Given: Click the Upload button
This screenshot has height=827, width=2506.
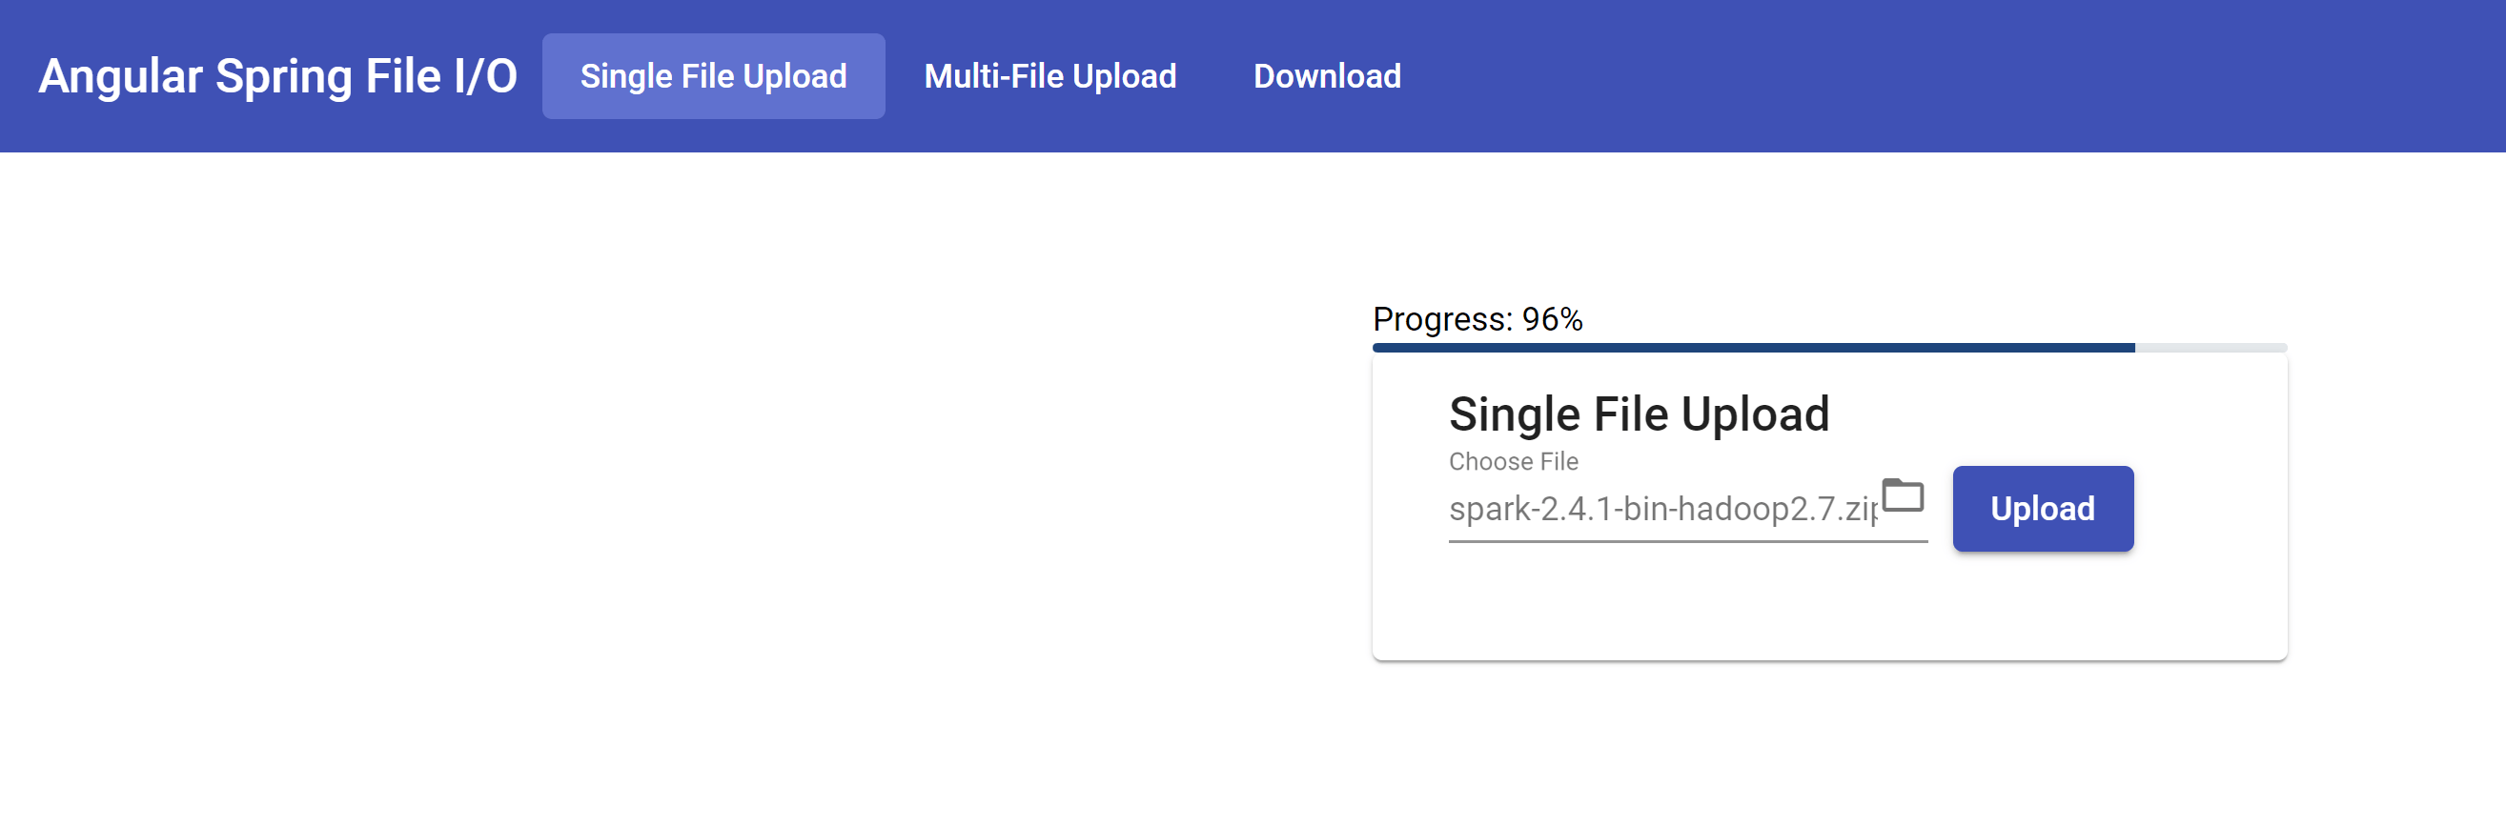Looking at the screenshot, I should click(x=2042, y=508).
